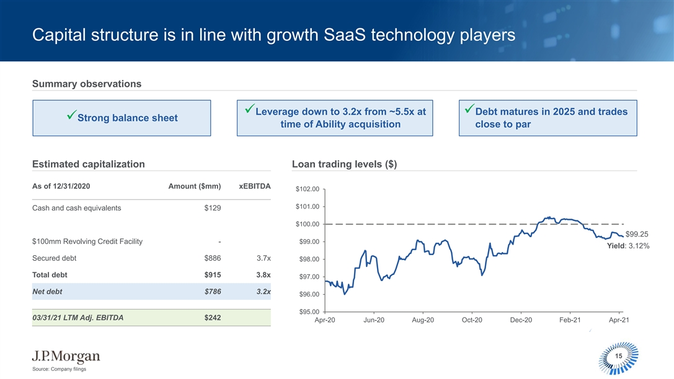Viewport: 674px width, 379px height.
Task: Click the Net debt highlighted row
Action: pyautogui.click(x=151, y=291)
